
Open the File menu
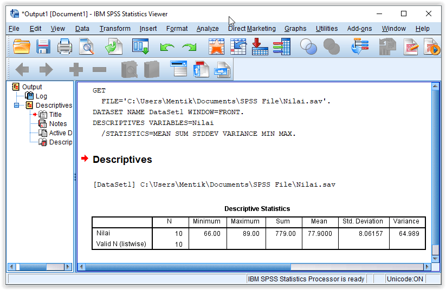point(14,29)
